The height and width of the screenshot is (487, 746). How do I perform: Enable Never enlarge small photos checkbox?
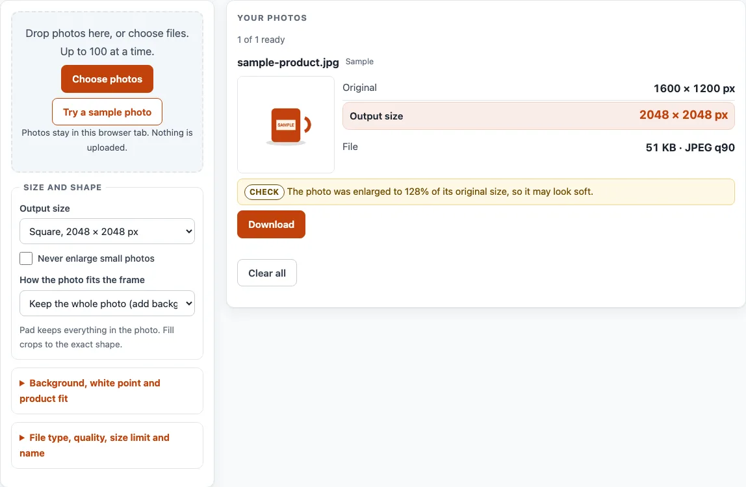pyautogui.click(x=26, y=258)
